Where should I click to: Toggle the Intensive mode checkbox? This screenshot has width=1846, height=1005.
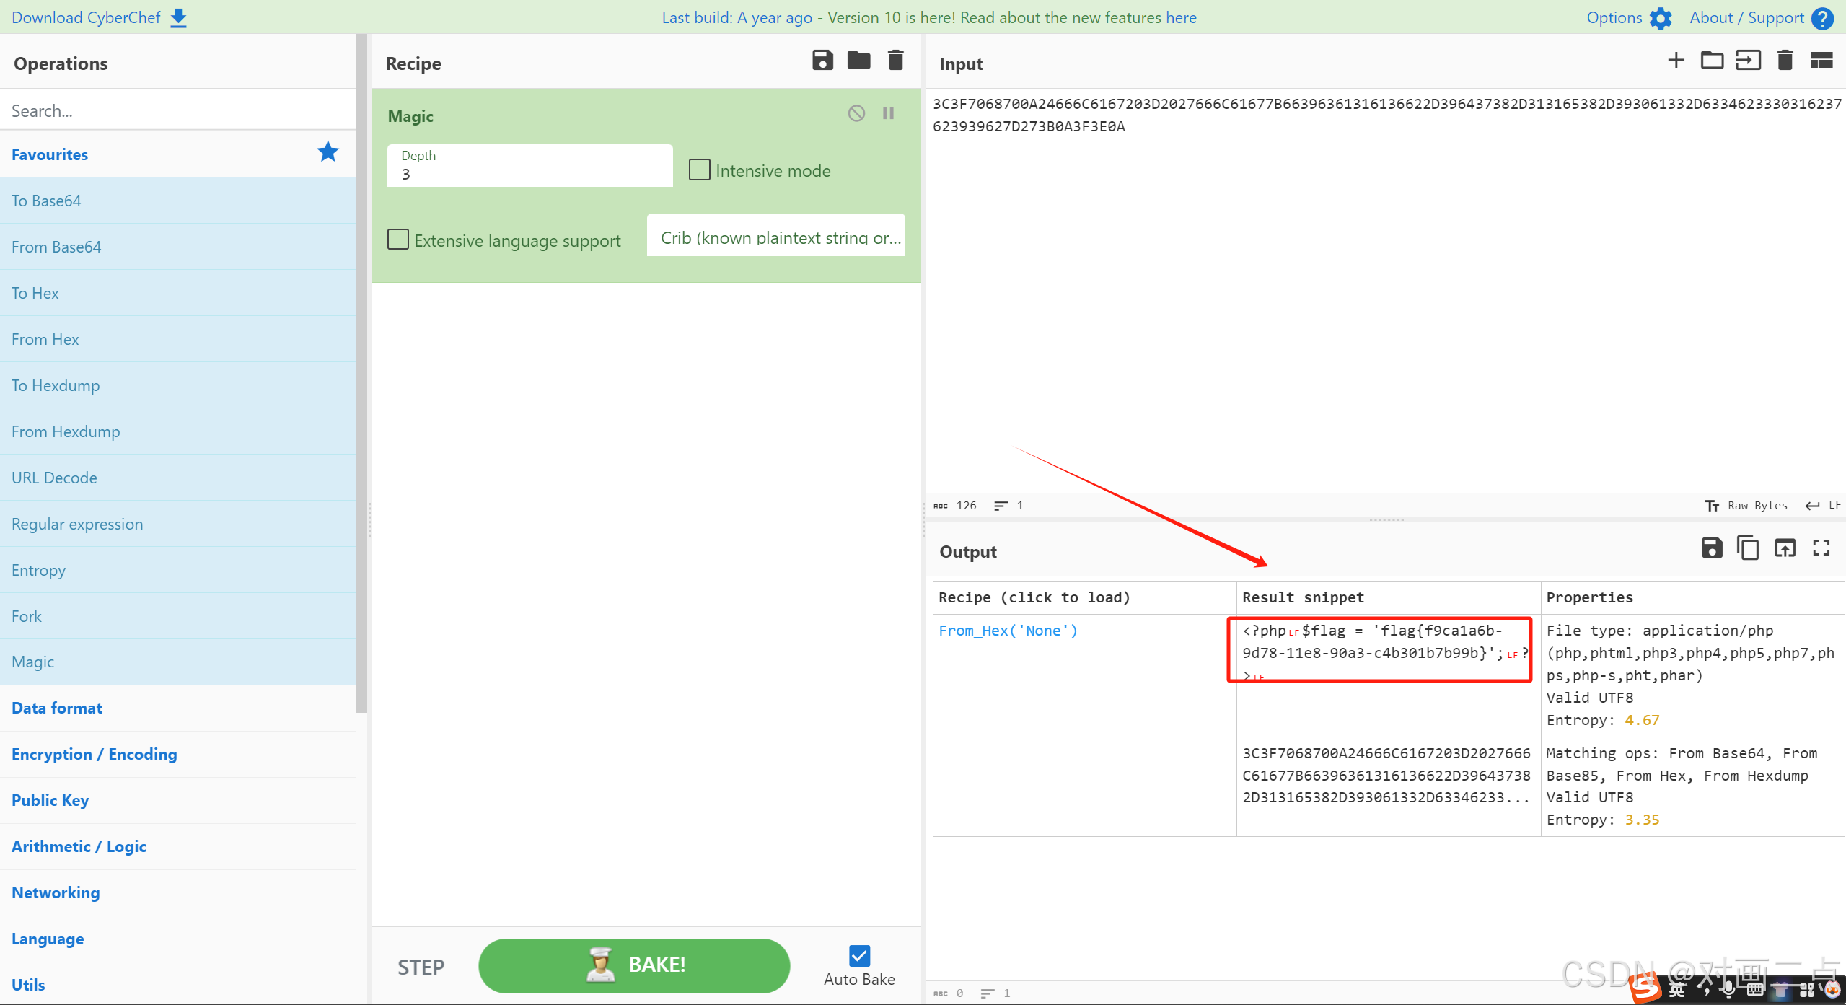pyautogui.click(x=700, y=170)
